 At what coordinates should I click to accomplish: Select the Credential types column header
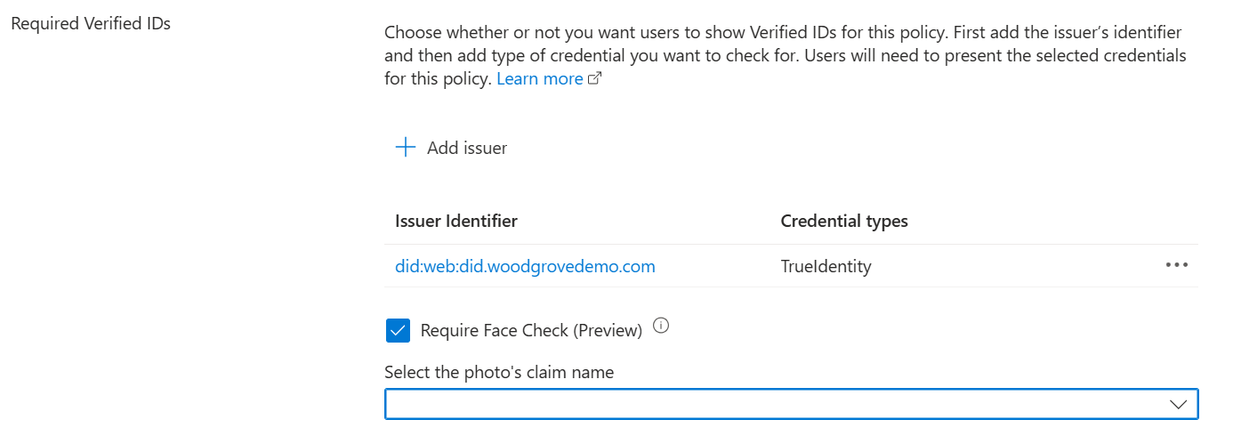[844, 221]
